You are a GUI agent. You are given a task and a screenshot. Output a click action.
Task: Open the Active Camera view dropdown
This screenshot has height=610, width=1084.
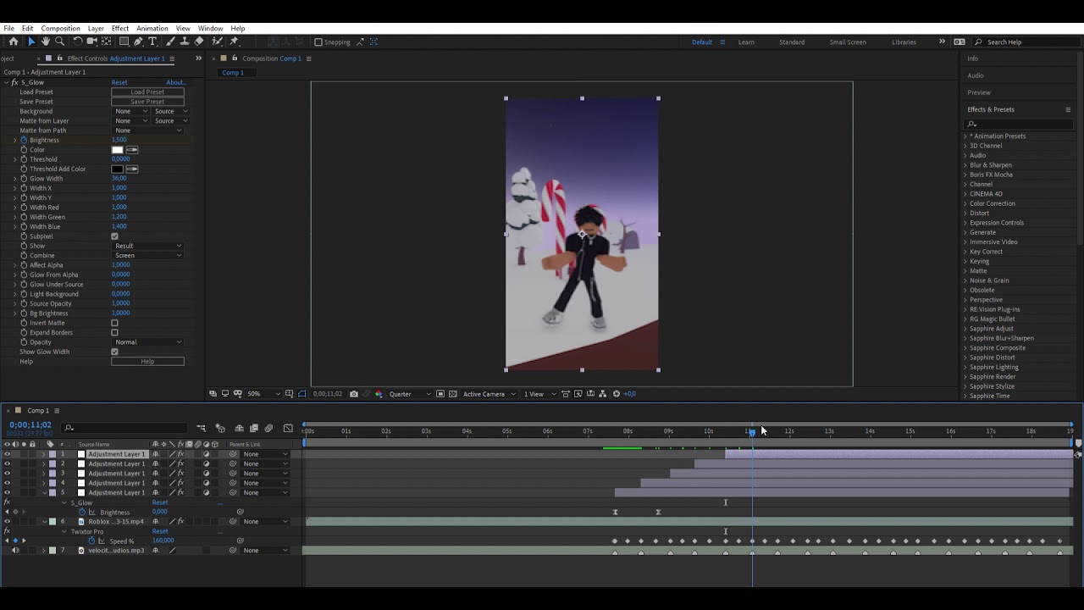pyautogui.click(x=489, y=394)
